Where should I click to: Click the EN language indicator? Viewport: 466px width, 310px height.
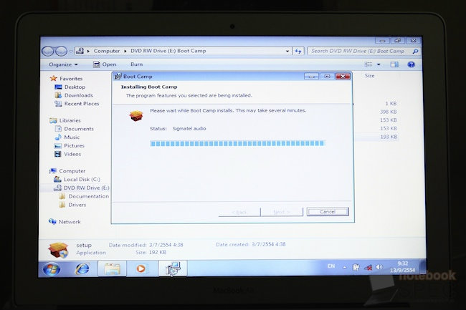point(331,266)
